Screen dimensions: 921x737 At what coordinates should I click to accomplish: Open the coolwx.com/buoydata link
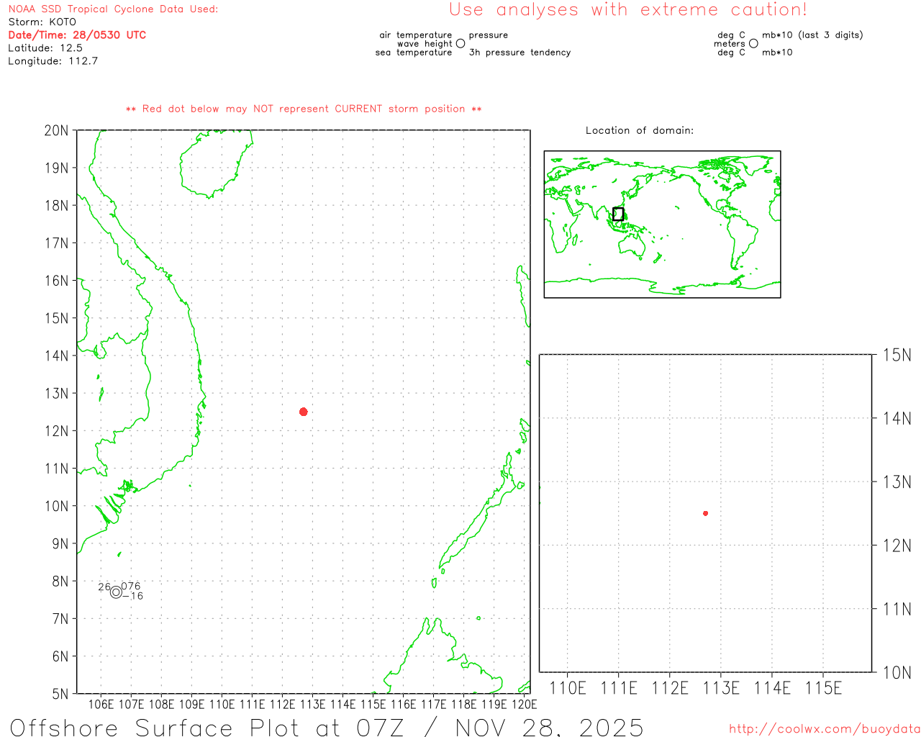click(825, 729)
